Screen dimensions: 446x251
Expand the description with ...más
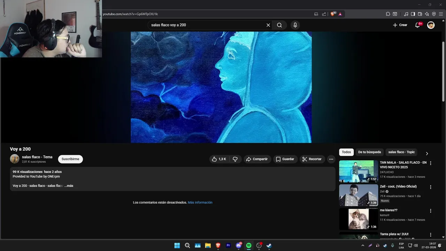tap(69, 186)
